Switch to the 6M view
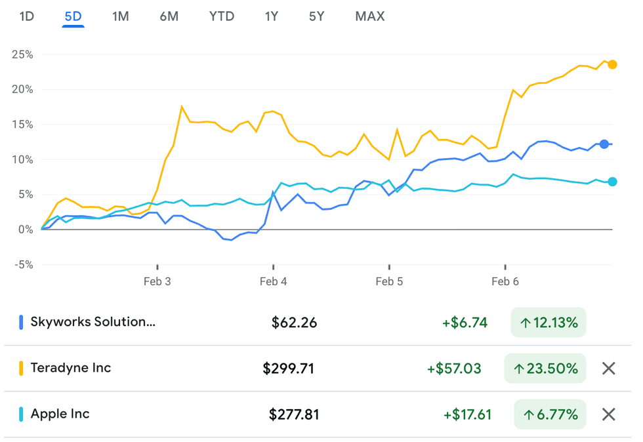 click(x=167, y=16)
